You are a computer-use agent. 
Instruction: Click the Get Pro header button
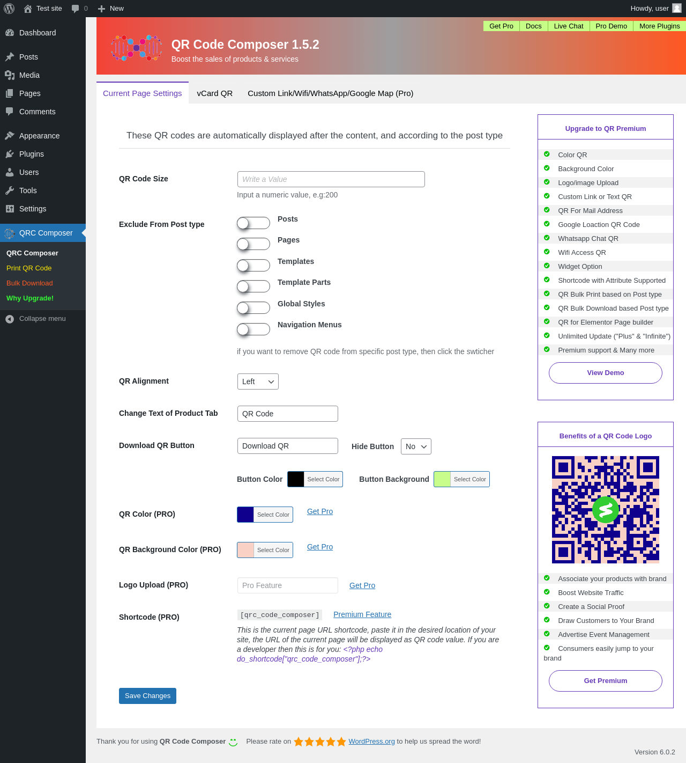(x=501, y=26)
